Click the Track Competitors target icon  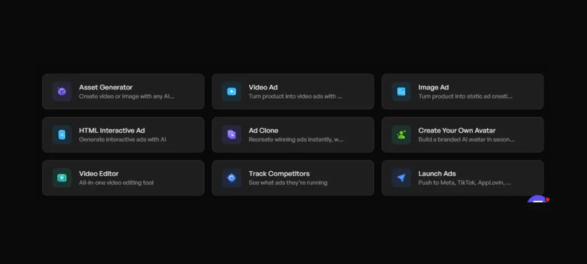click(x=232, y=178)
